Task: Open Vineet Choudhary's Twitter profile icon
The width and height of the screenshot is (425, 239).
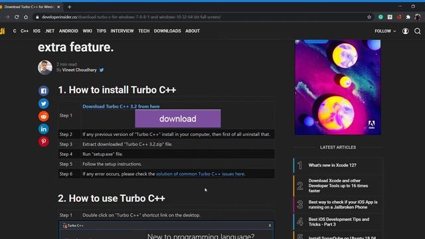Action: 102,70
